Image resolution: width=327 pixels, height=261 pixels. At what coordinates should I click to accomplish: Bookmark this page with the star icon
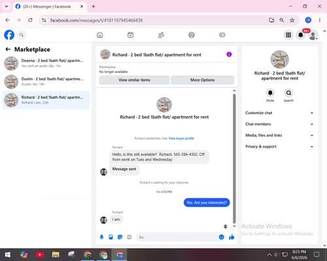pyautogui.click(x=292, y=20)
